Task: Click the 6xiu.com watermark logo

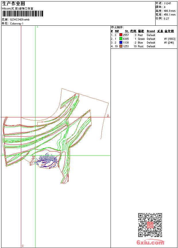Action: tap(150, 243)
